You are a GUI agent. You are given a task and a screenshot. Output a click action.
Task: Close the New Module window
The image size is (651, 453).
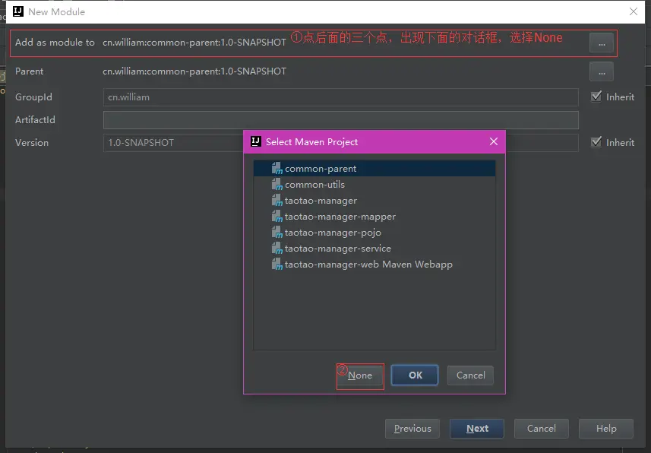point(633,11)
